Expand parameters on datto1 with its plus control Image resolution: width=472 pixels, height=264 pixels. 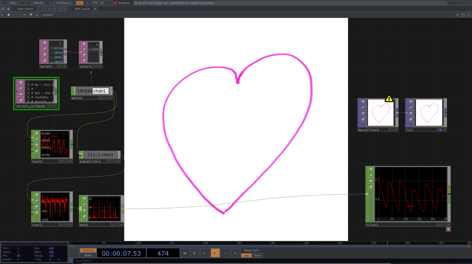tap(110, 98)
